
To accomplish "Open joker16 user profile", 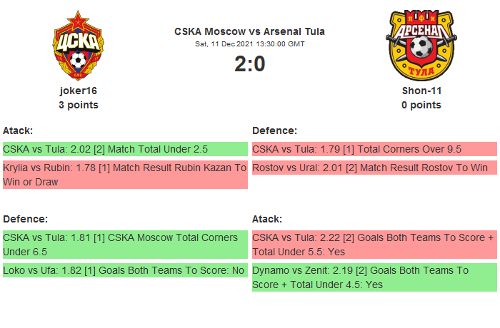I will pyautogui.click(x=79, y=91).
